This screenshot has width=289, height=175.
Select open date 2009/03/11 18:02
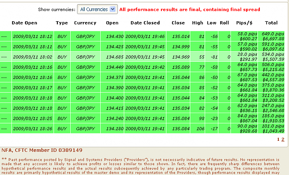point(33,57)
